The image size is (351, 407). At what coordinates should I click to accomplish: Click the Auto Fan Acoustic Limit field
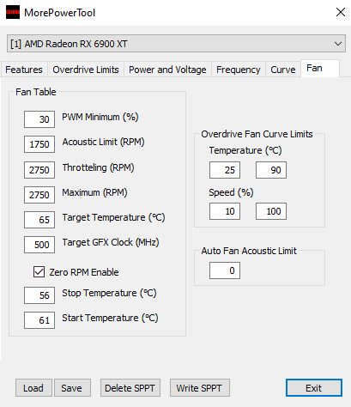pos(225,270)
